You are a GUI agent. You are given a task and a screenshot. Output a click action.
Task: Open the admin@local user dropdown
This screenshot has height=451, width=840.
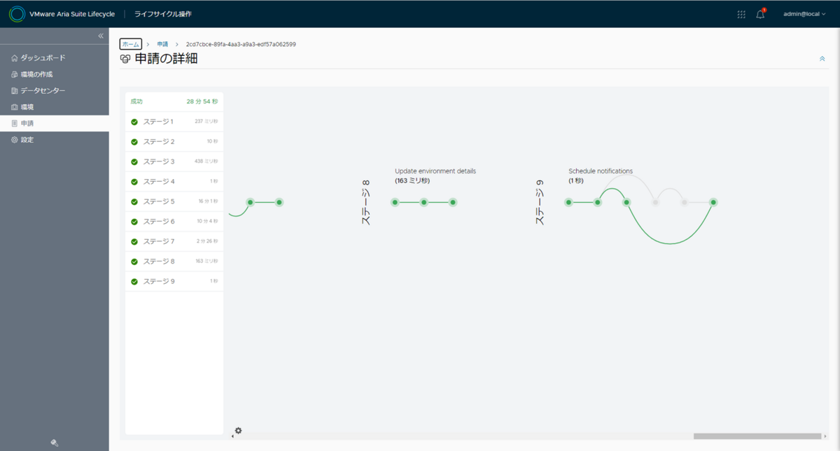804,14
